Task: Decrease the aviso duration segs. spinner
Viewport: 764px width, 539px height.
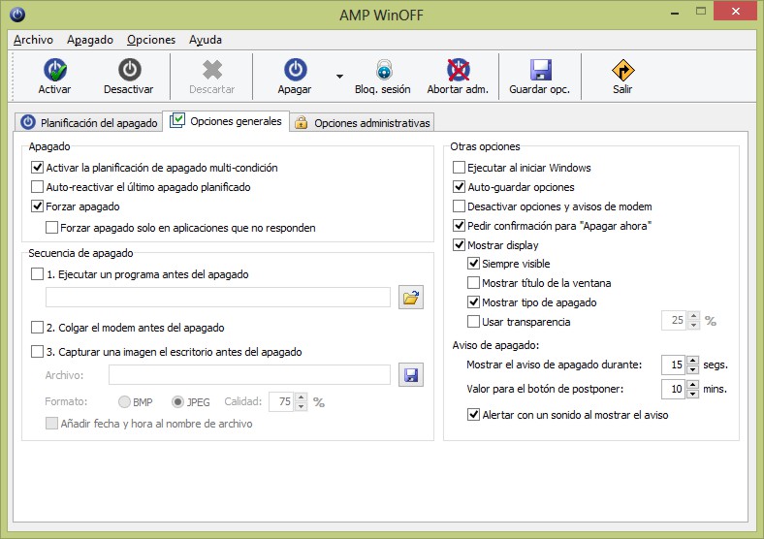Action: (x=693, y=369)
